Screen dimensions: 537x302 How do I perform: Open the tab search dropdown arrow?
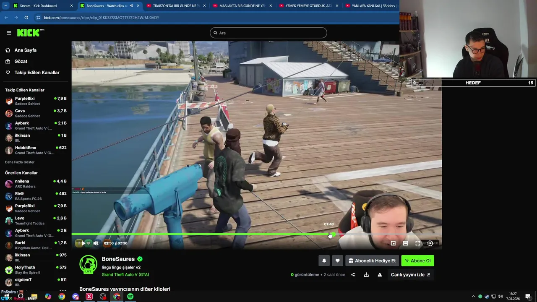5,6
